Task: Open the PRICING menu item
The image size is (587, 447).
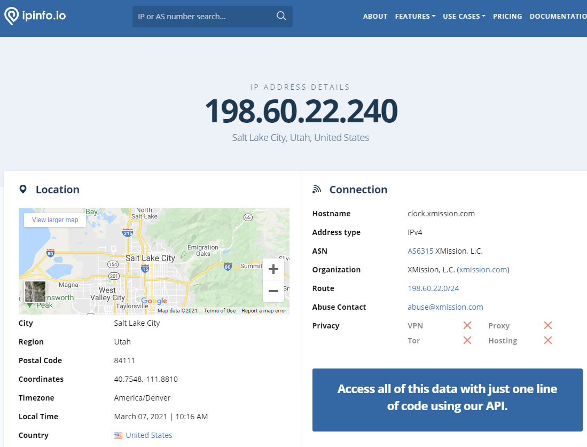Action: click(x=507, y=16)
